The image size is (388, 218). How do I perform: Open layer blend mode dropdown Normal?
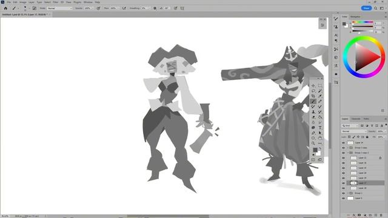click(x=354, y=131)
